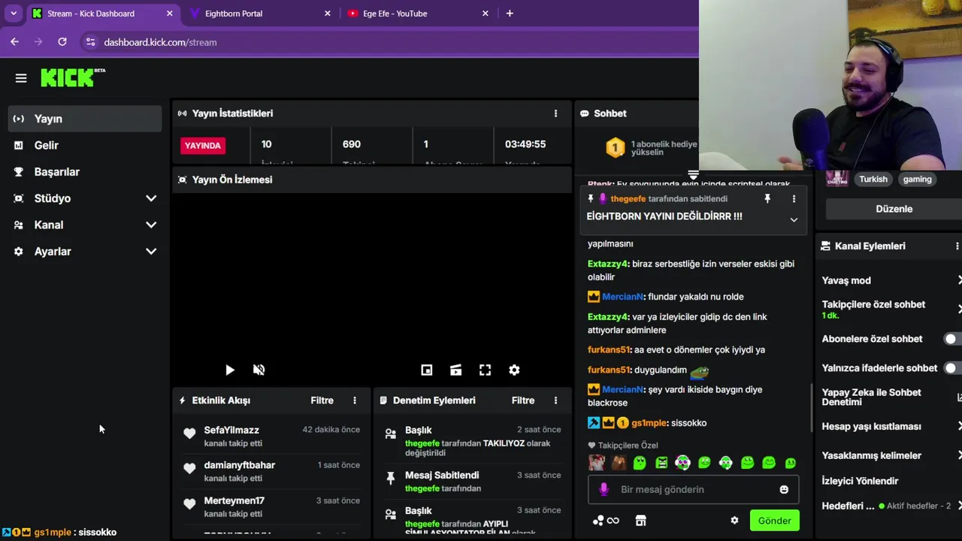The image size is (962, 541).
Task: Switch to Ege Efe - YouTube tab
Action: pyautogui.click(x=417, y=14)
